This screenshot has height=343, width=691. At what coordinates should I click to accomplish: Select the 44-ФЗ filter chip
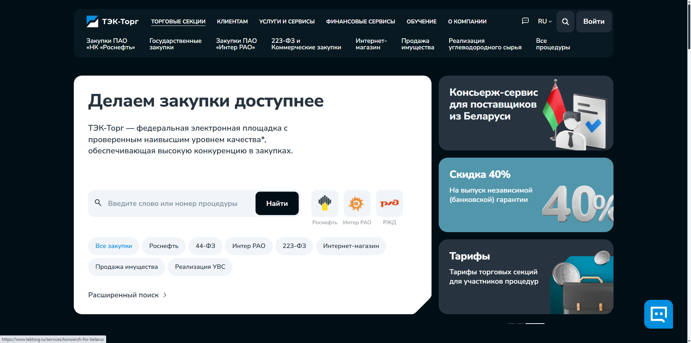[206, 246]
